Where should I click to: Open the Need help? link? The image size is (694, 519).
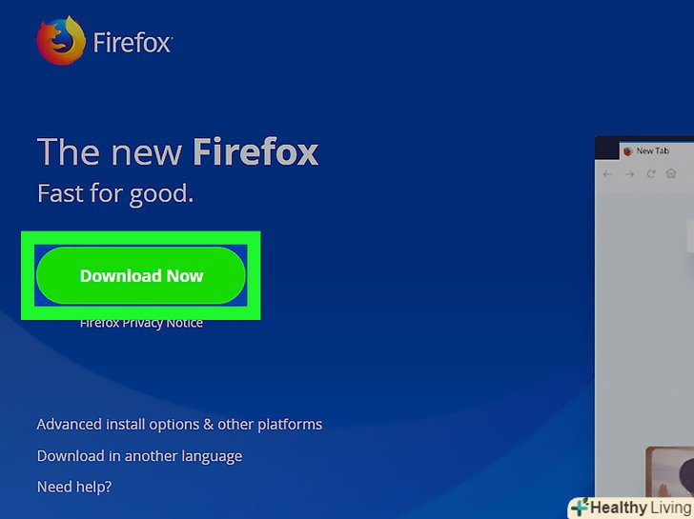pos(74,487)
